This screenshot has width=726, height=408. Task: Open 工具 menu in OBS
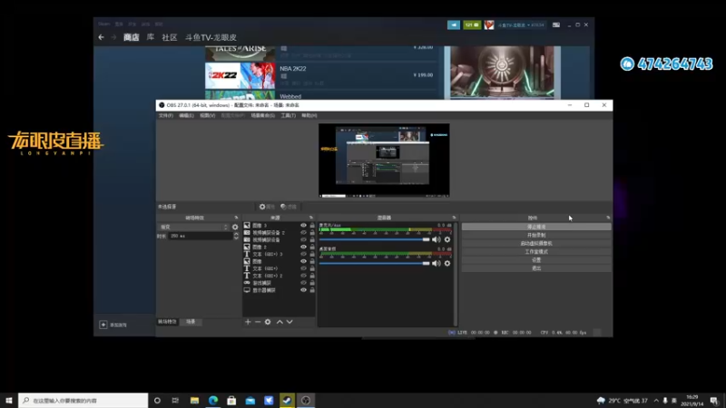(x=288, y=115)
